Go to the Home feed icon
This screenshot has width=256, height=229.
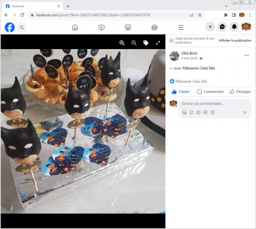pyautogui.click(x=75, y=27)
